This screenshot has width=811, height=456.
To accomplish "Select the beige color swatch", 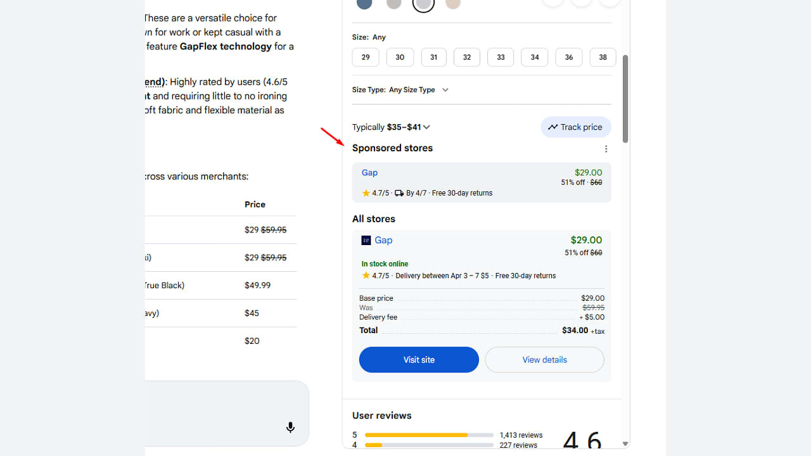I will [x=453, y=3].
